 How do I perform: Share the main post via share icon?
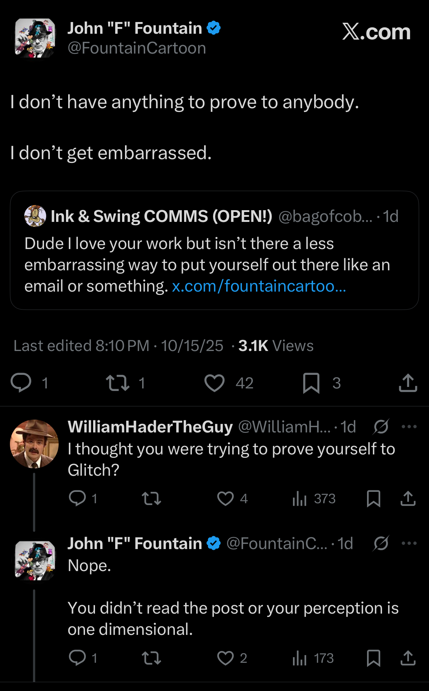coord(408,383)
